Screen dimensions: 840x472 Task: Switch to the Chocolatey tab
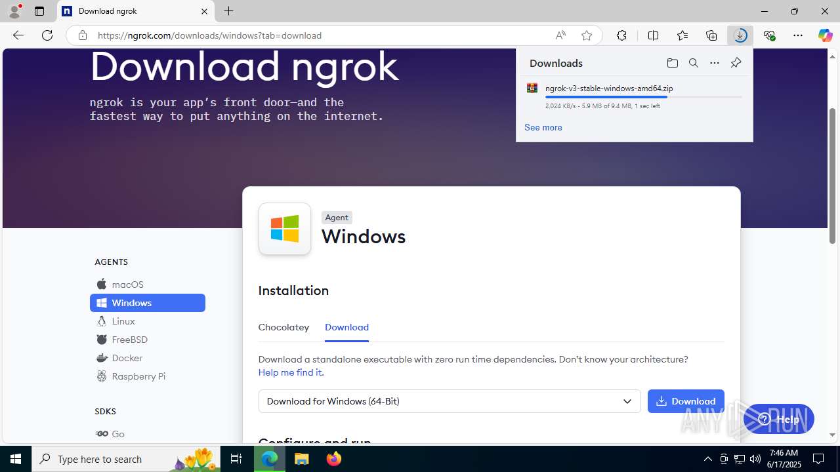[x=283, y=327]
